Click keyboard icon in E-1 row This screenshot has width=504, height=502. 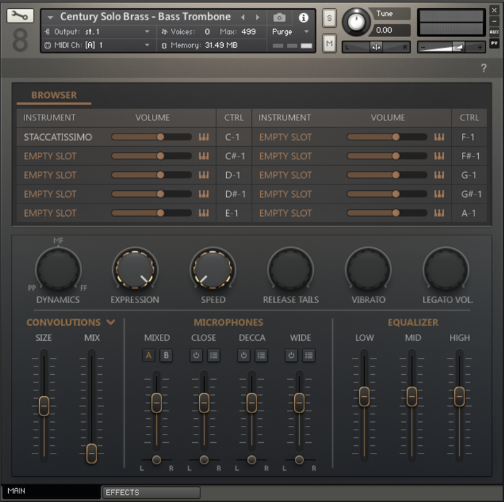pyautogui.click(x=203, y=213)
